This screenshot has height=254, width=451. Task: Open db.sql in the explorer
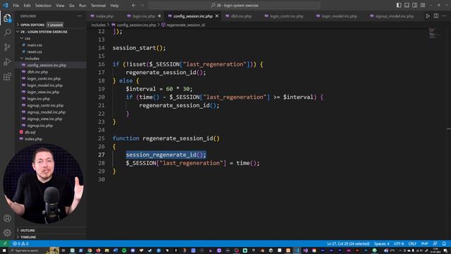click(x=51, y=132)
